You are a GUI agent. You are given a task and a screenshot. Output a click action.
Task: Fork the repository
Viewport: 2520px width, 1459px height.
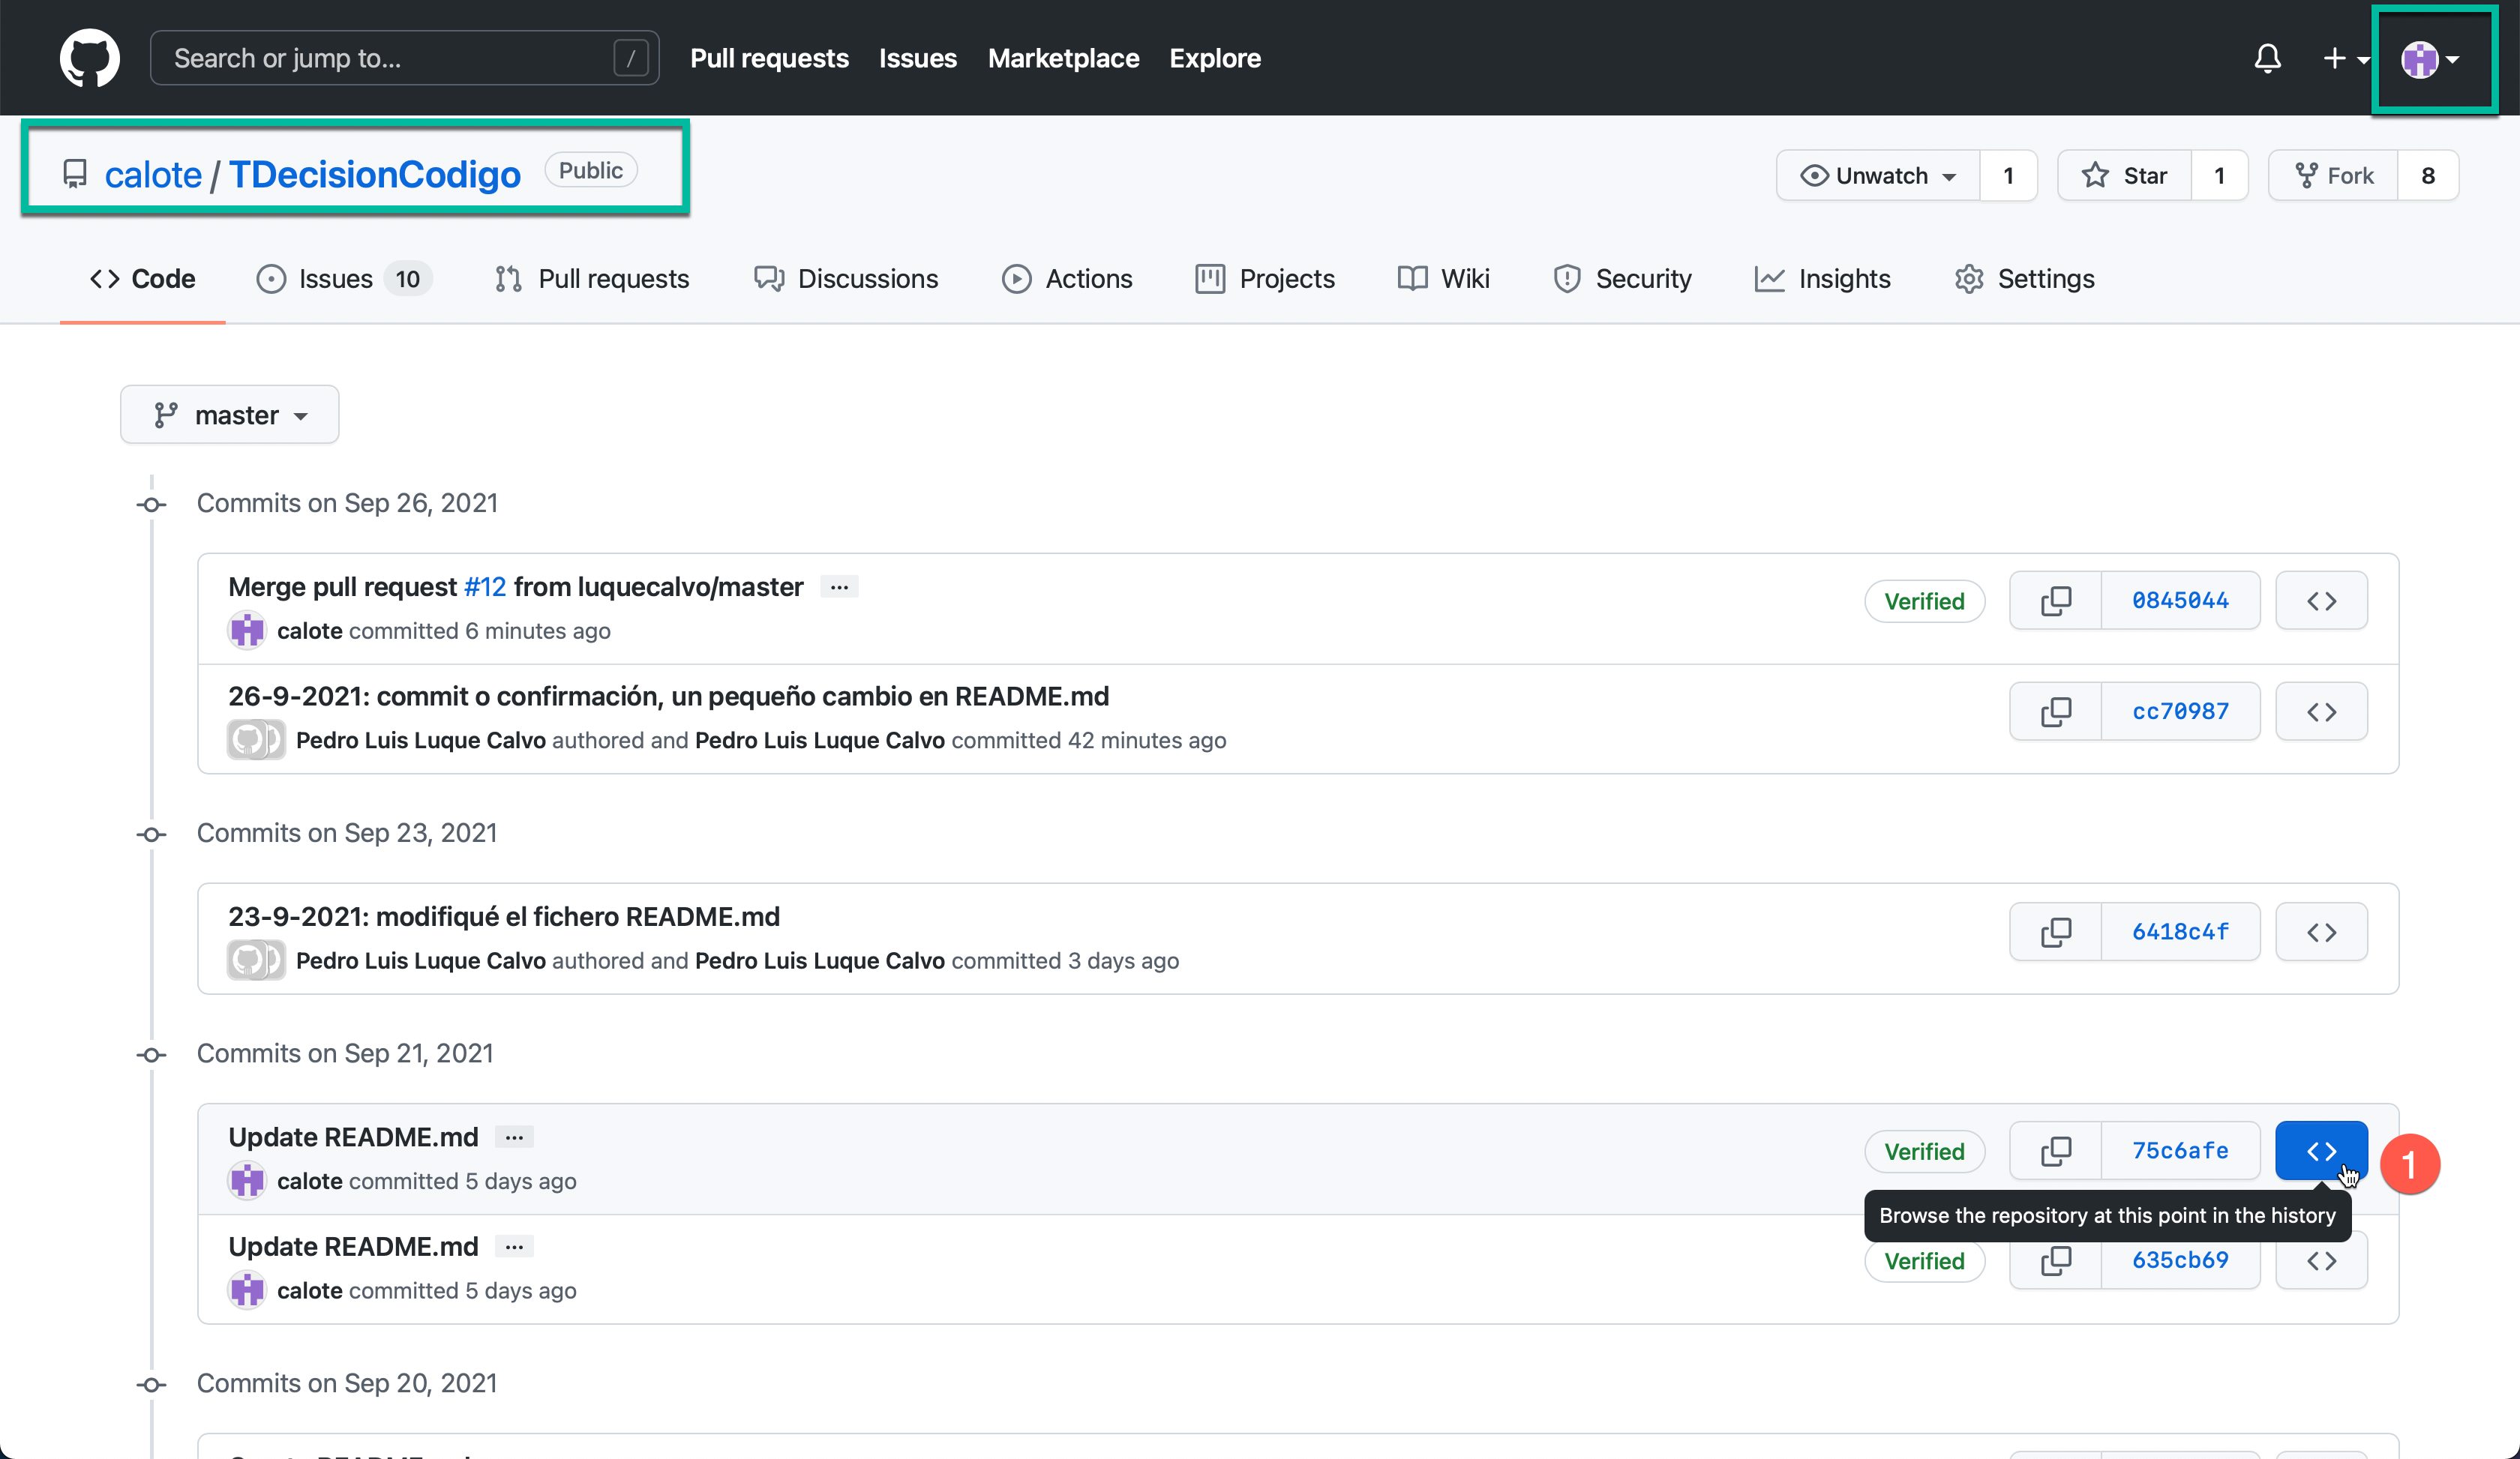point(2333,176)
